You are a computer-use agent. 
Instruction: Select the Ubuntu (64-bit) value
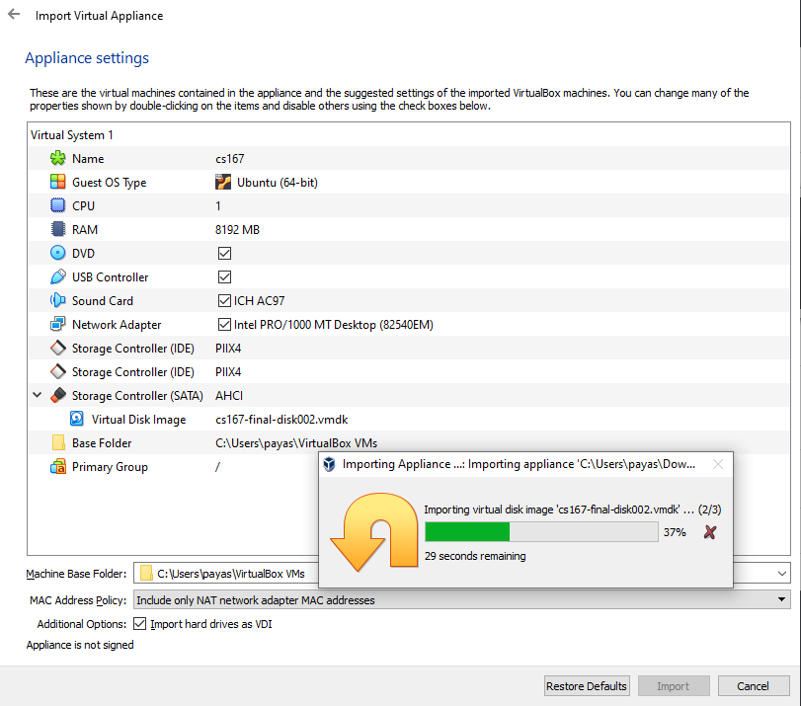[x=277, y=183]
